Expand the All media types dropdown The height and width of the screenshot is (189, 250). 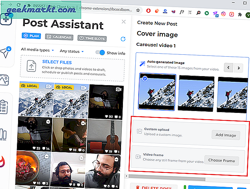pyautogui.click(x=38, y=50)
